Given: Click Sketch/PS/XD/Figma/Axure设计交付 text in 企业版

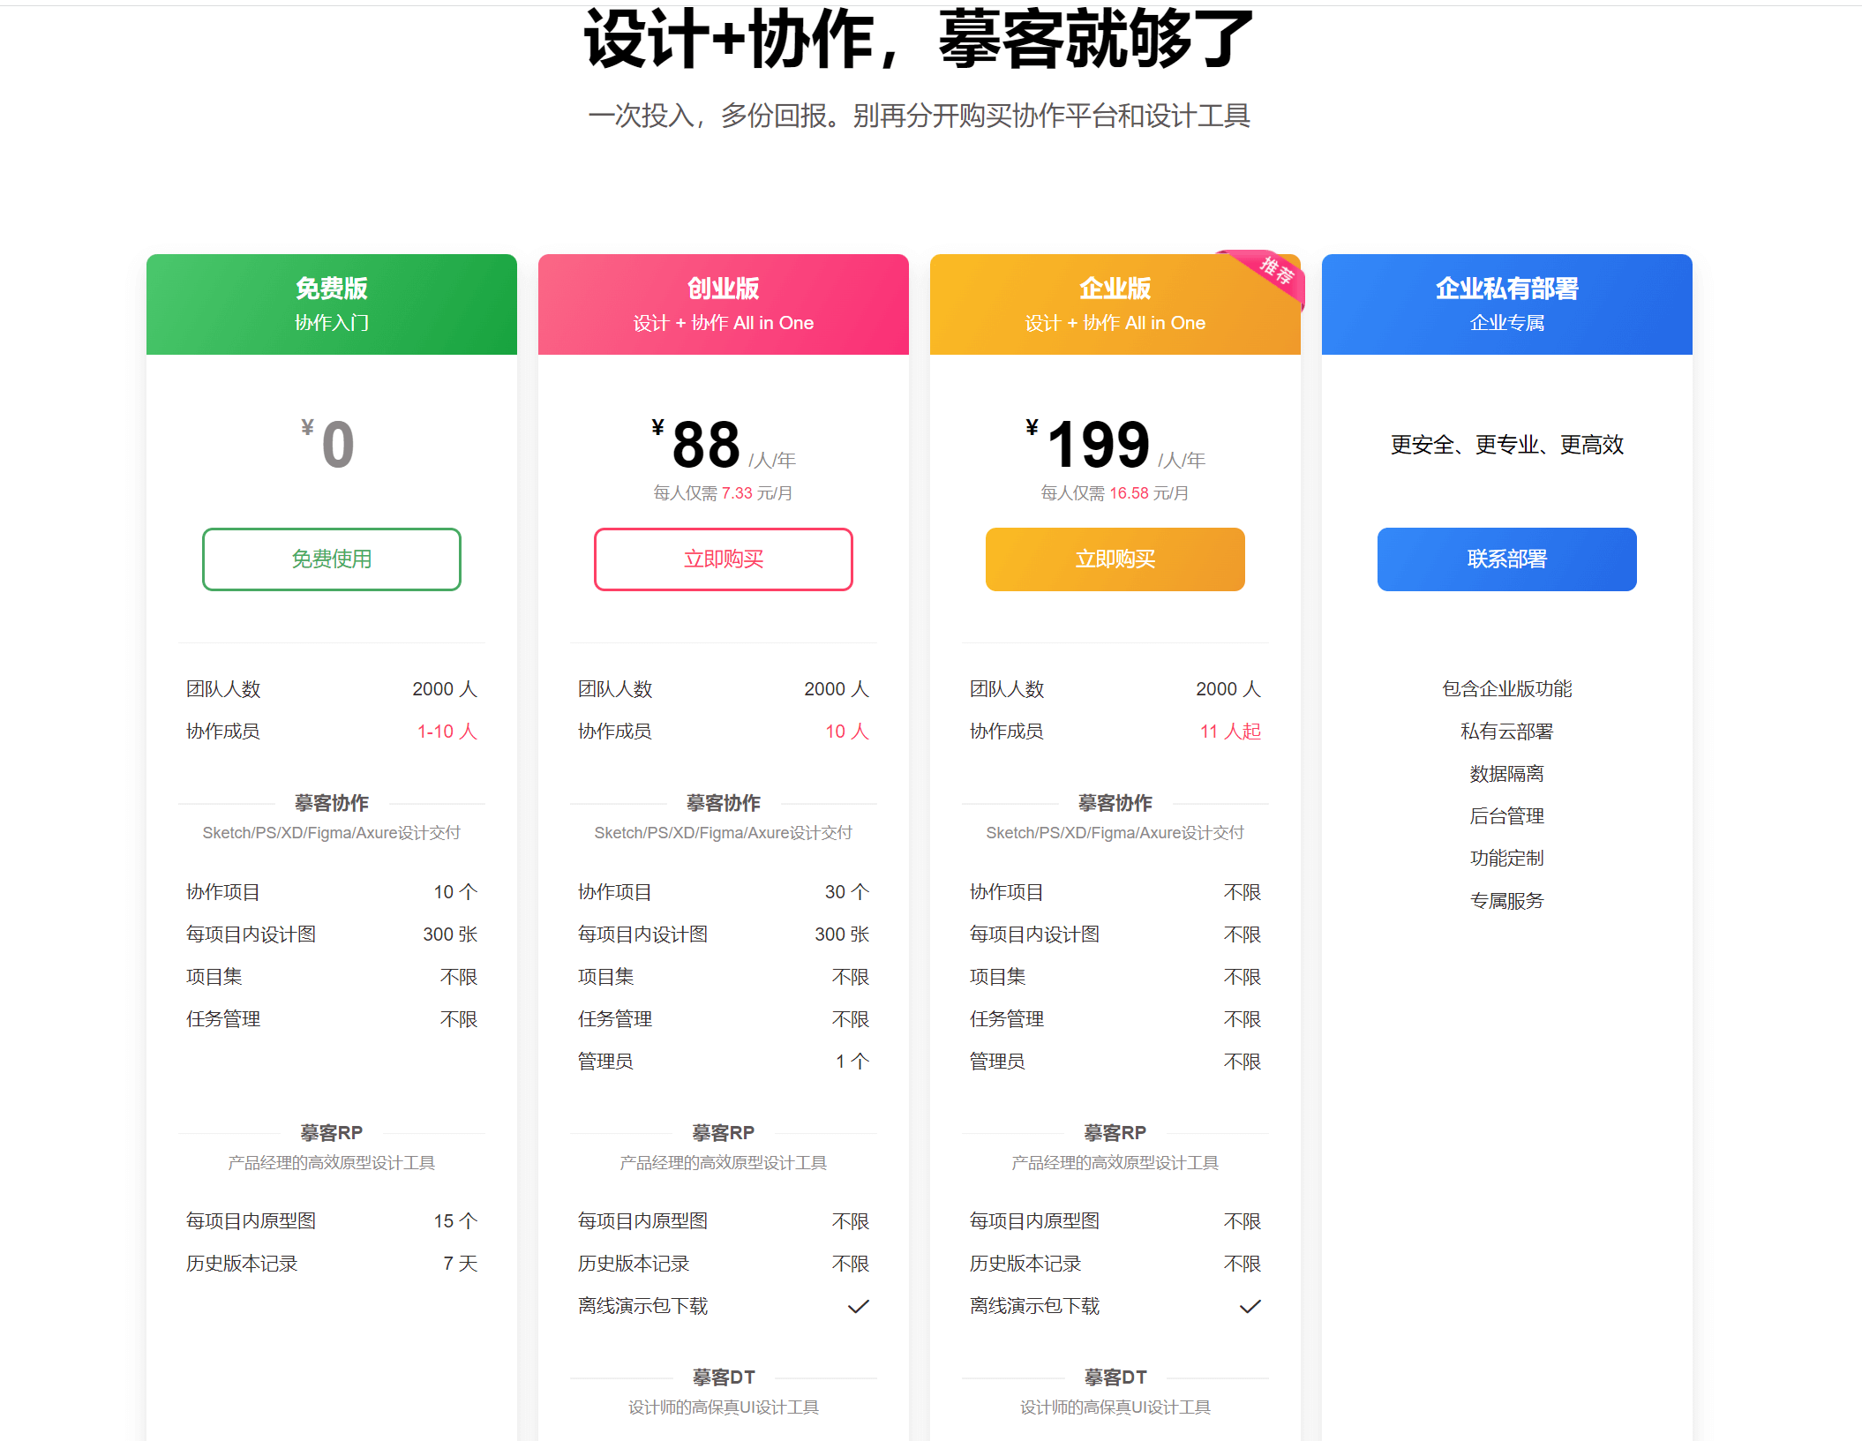Looking at the screenshot, I should (1115, 833).
